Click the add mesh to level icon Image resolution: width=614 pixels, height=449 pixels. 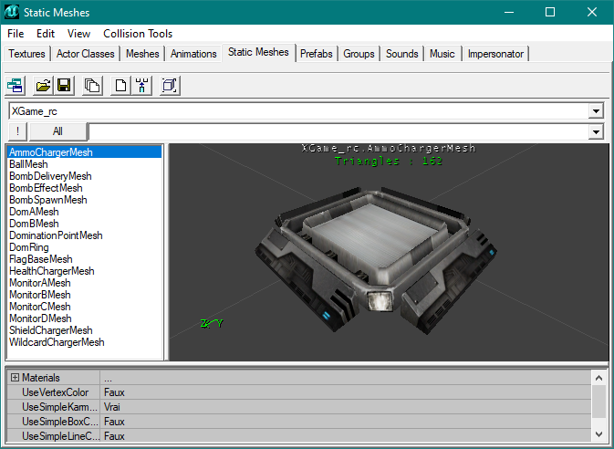[141, 85]
